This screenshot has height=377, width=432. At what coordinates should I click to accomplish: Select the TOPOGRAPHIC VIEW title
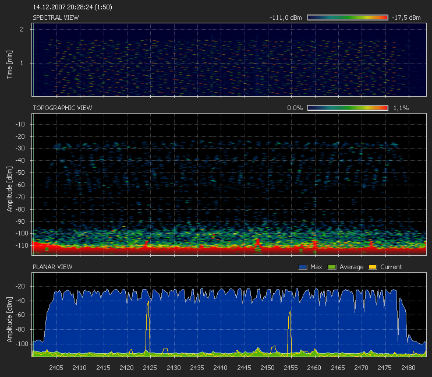62,108
